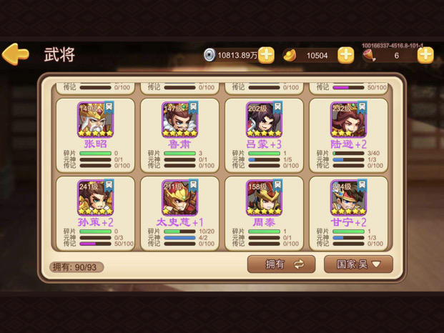
Task: Add meat stamina with plus button
Action: pyautogui.click(x=425, y=54)
